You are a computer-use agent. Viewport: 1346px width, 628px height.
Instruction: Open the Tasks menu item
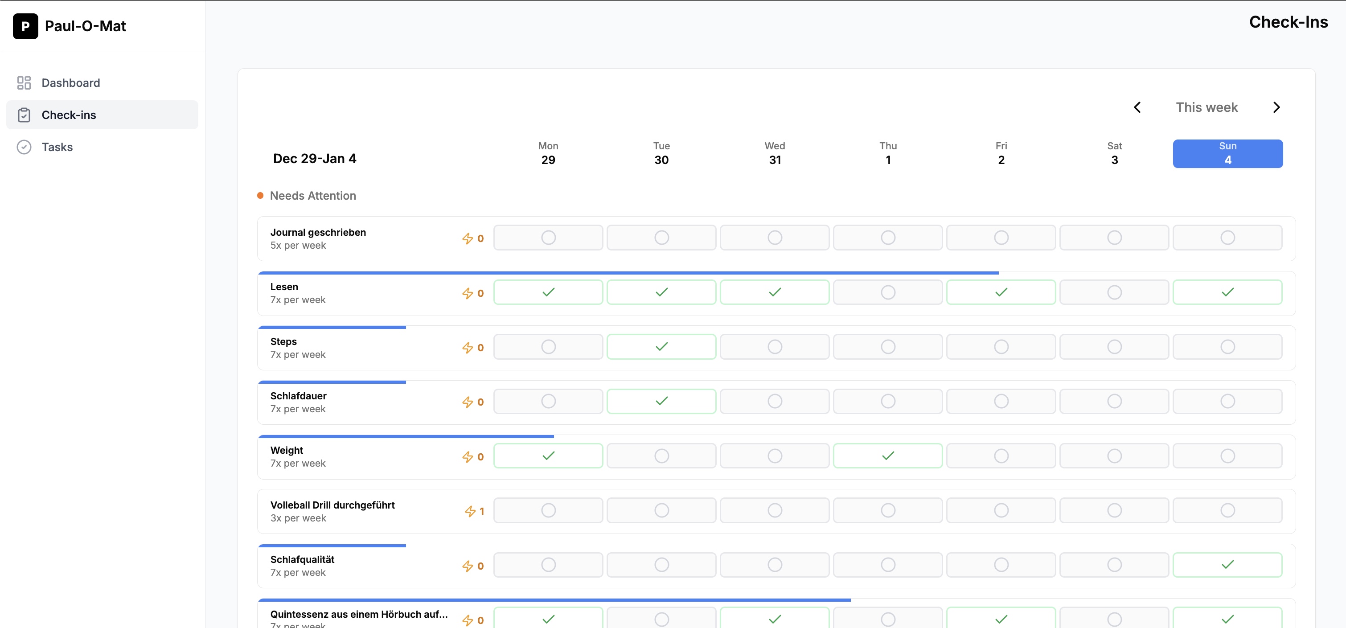[57, 148]
